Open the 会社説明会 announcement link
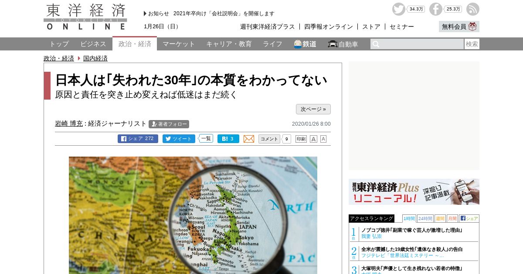Screen dimensions: 523x274 click(x=224, y=13)
